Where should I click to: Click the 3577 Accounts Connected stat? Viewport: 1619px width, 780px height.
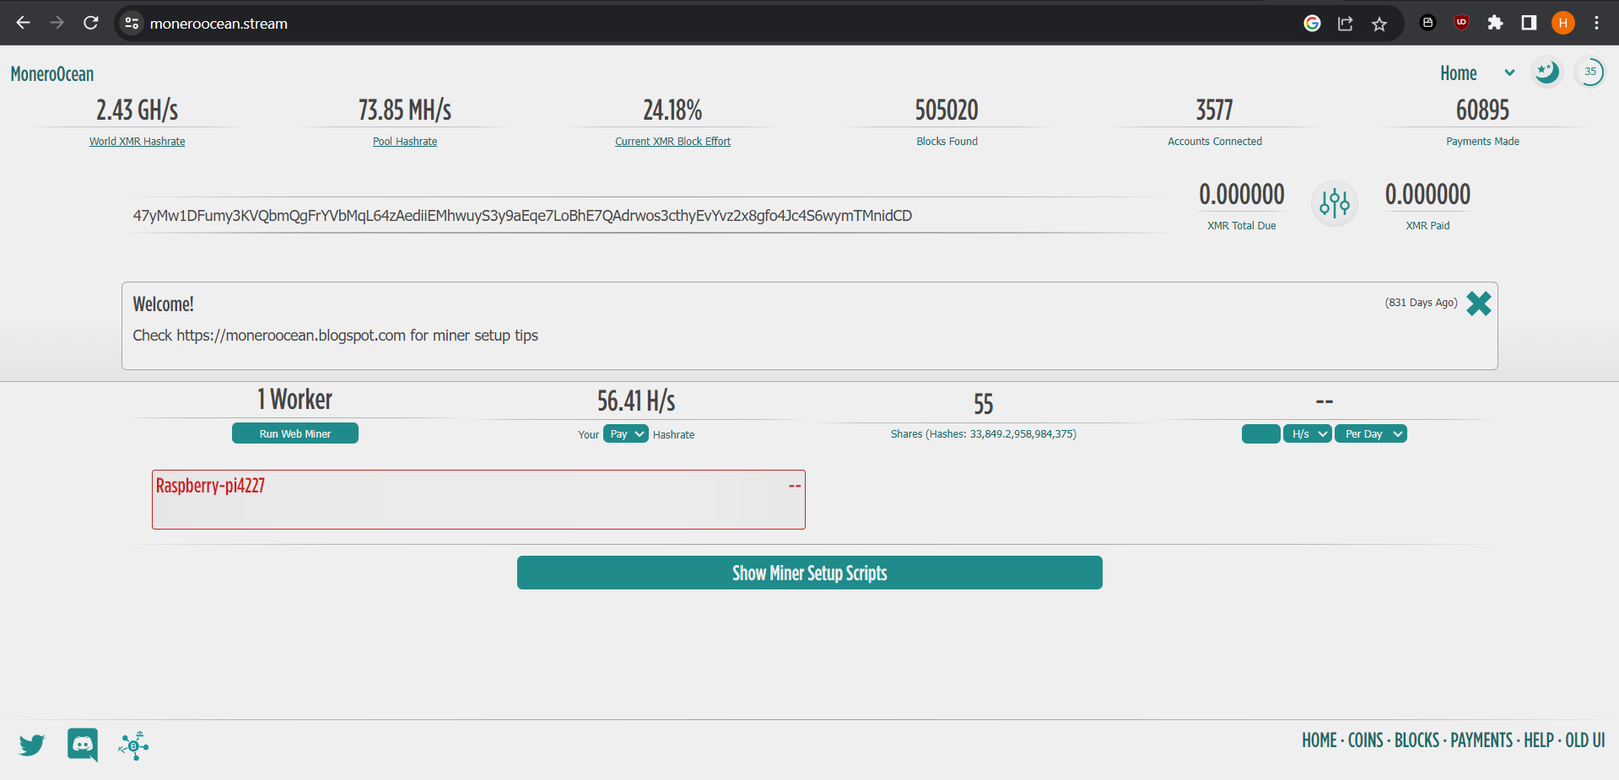(1214, 110)
